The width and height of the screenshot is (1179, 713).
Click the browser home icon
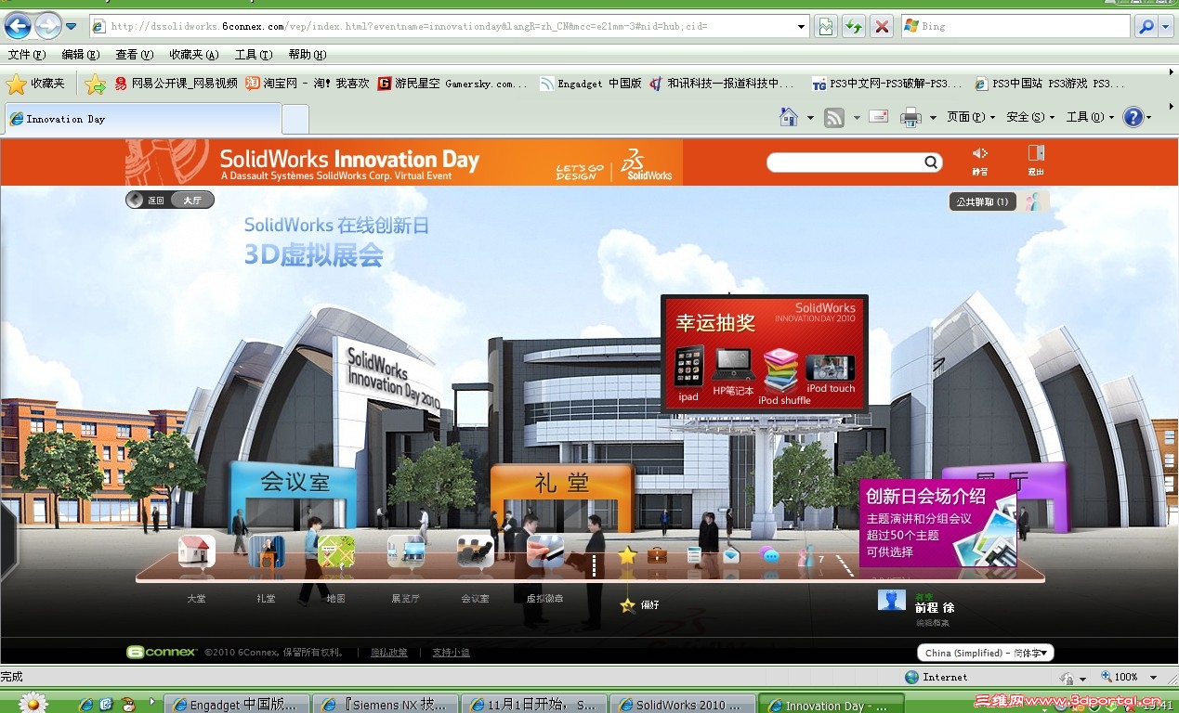coord(788,117)
